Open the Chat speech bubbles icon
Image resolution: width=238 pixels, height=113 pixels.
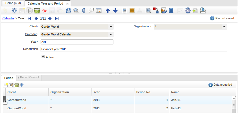point(91,11)
